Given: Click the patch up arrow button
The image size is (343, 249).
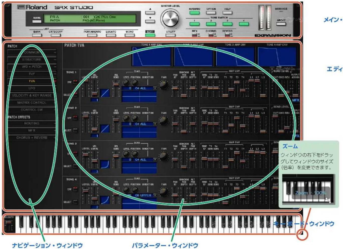Looking at the screenshot, I should coord(150,12).
